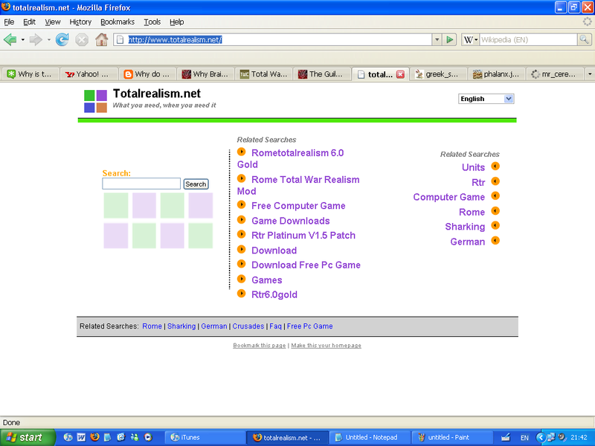This screenshot has width=595, height=446.
Task: Open the Computer Game link in right column
Action: [449, 197]
